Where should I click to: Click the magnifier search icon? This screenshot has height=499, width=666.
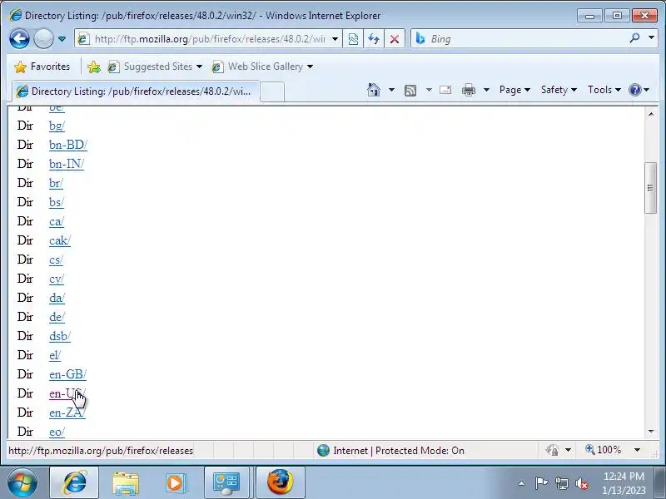pyautogui.click(x=634, y=38)
